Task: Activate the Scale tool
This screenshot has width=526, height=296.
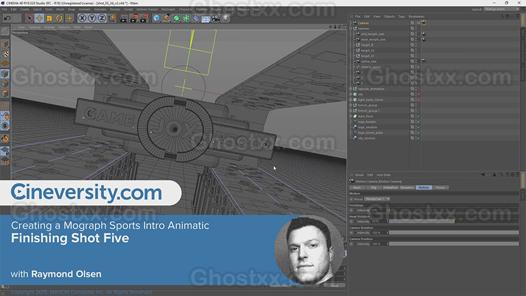Action: (49, 18)
